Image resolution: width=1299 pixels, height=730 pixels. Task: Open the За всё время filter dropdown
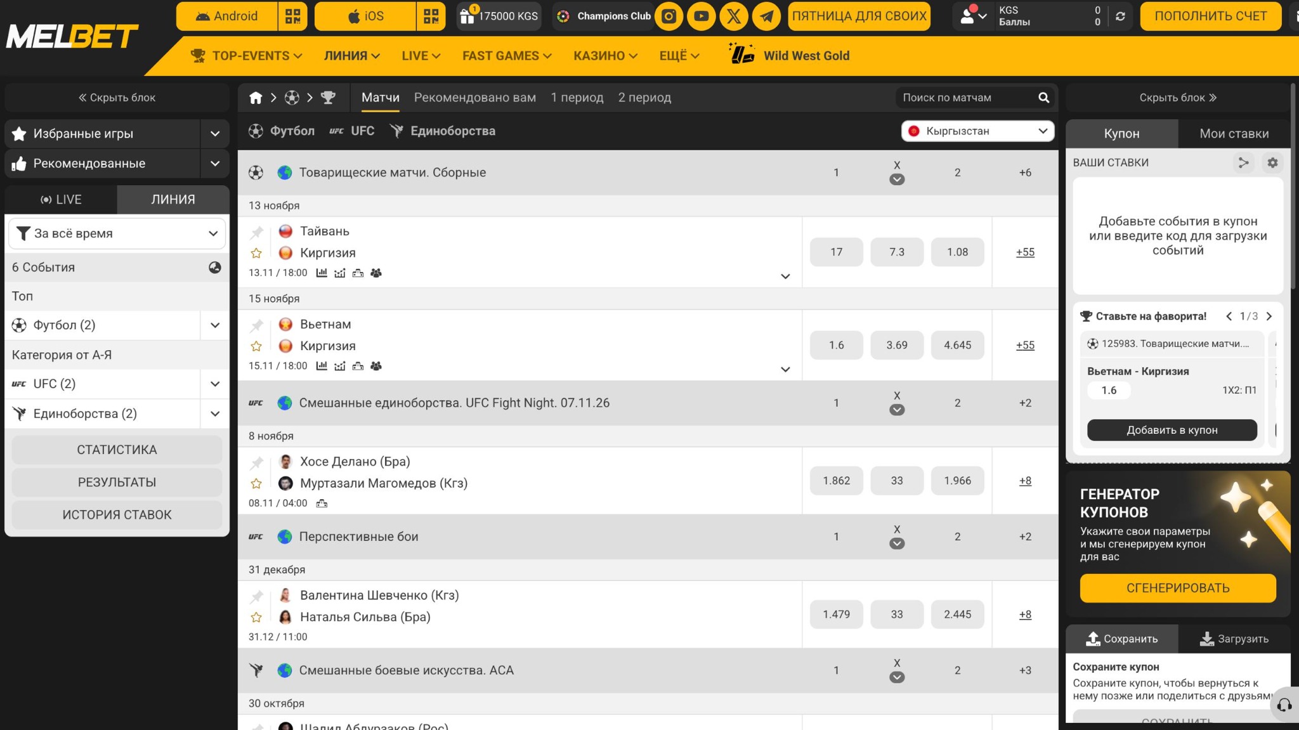click(117, 233)
